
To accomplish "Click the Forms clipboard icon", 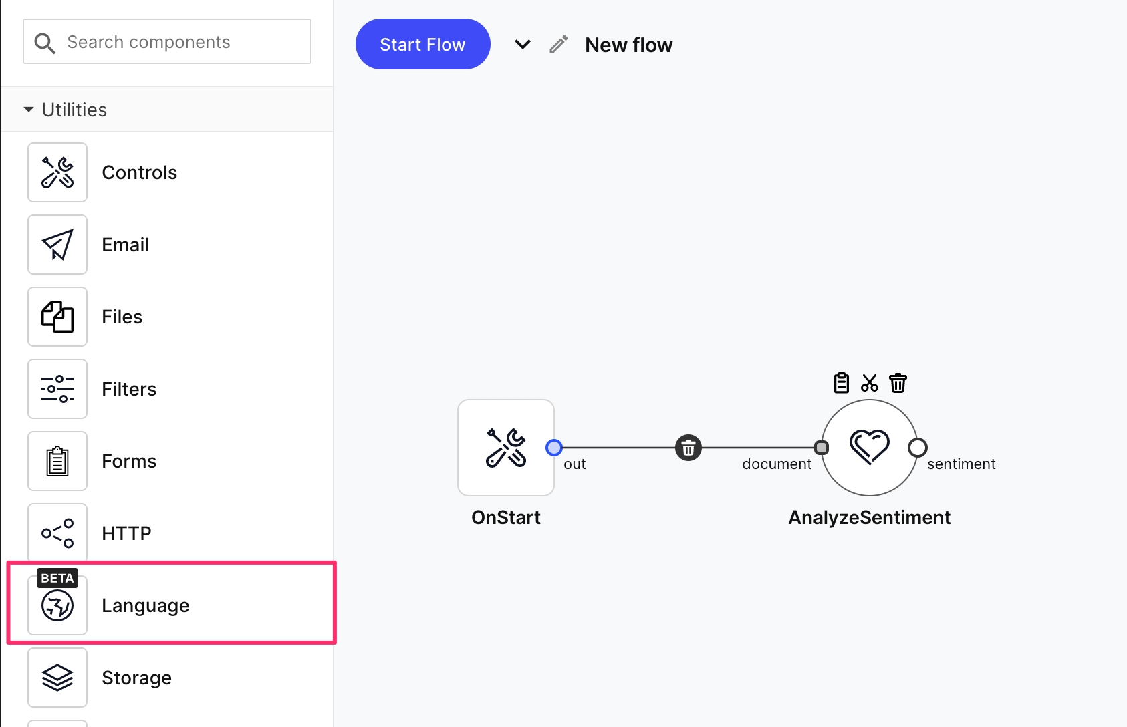I will click(57, 461).
